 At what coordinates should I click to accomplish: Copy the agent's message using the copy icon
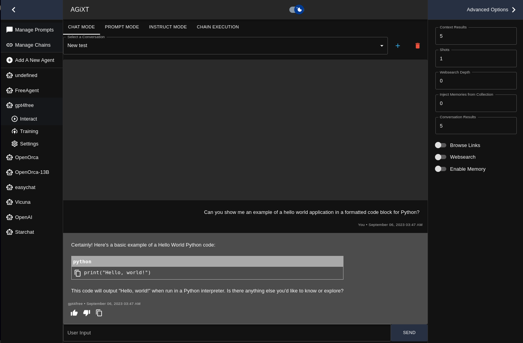click(x=99, y=313)
